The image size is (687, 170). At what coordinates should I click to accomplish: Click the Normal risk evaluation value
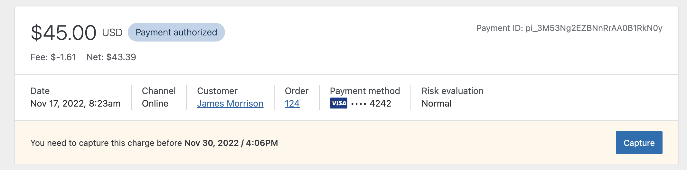(x=436, y=103)
